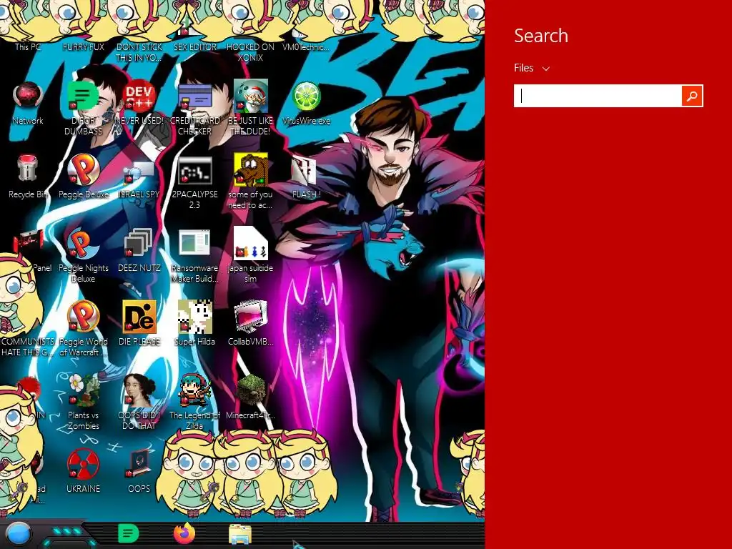
Task: Open the CollabVMB... desktop icon
Action: [251, 317]
